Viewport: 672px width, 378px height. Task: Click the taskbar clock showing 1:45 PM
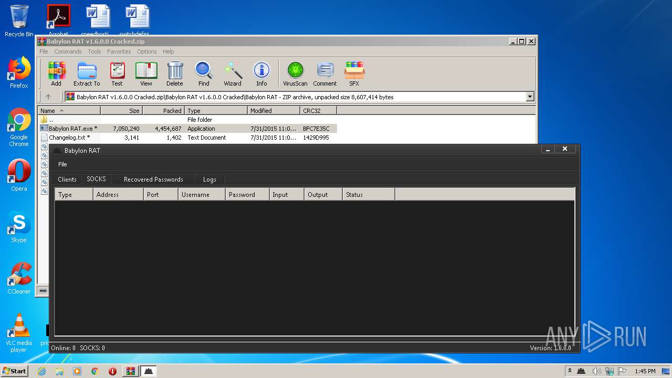click(x=645, y=371)
